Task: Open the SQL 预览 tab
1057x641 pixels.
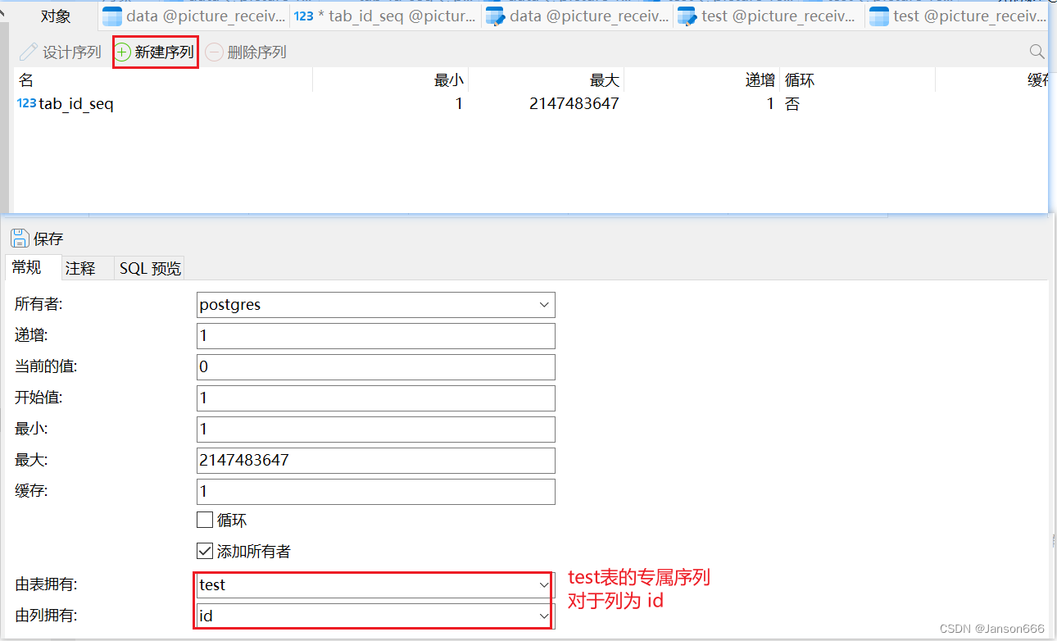Action: tap(150, 268)
